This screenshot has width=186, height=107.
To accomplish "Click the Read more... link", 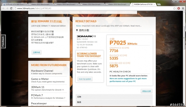I will pyautogui.click(x=136, y=26).
